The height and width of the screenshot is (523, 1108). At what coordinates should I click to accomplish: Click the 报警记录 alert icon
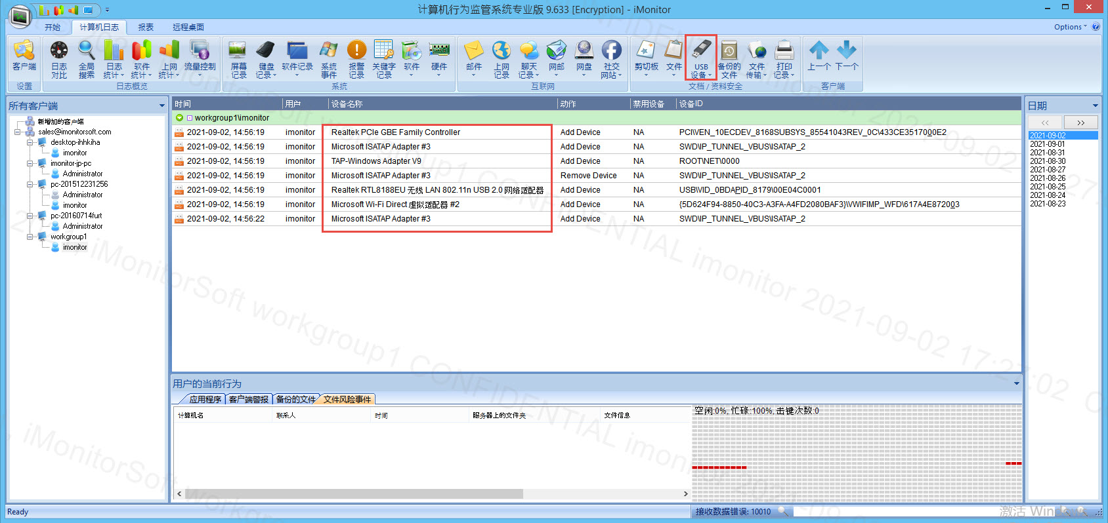point(356,58)
